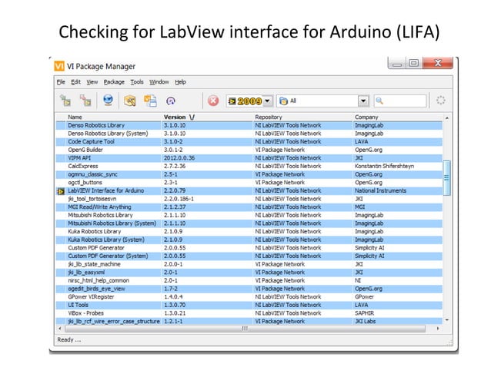Click the Repository column header
Image resolution: width=491 pixels, height=367 pixels.
(269, 117)
